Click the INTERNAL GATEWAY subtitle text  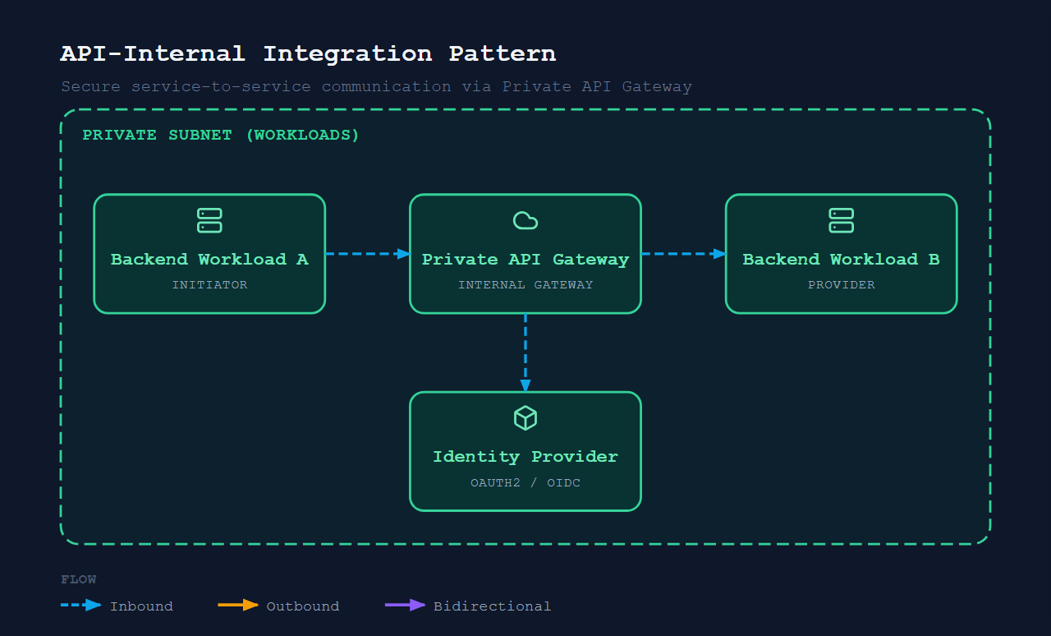[x=525, y=285]
